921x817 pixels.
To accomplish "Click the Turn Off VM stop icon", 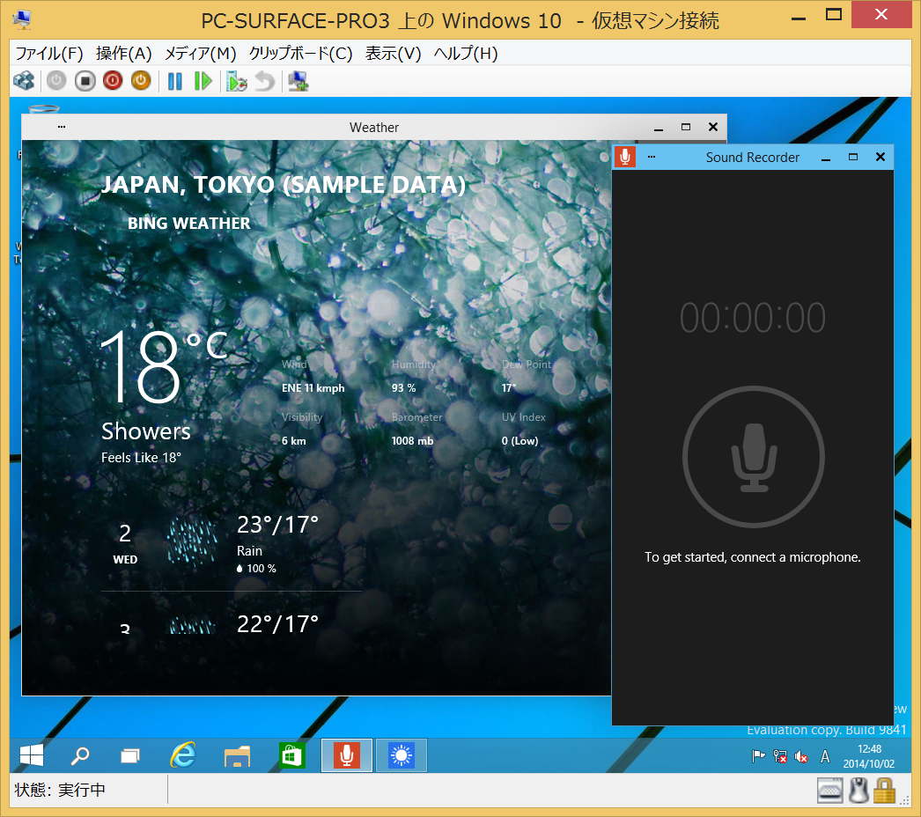I will [85, 81].
